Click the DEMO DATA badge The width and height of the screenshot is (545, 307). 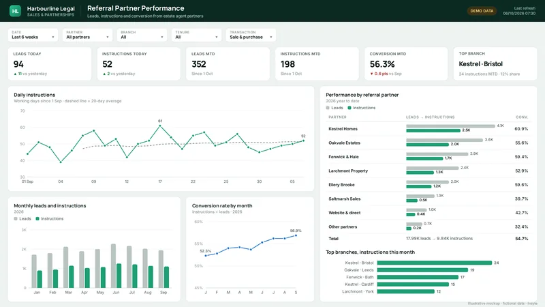tap(482, 11)
